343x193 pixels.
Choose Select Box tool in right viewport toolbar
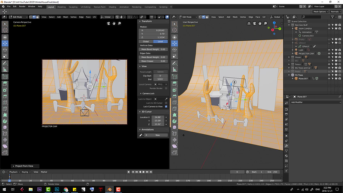175,24
